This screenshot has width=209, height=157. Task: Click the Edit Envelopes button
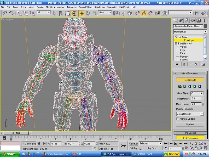(190, 138)
